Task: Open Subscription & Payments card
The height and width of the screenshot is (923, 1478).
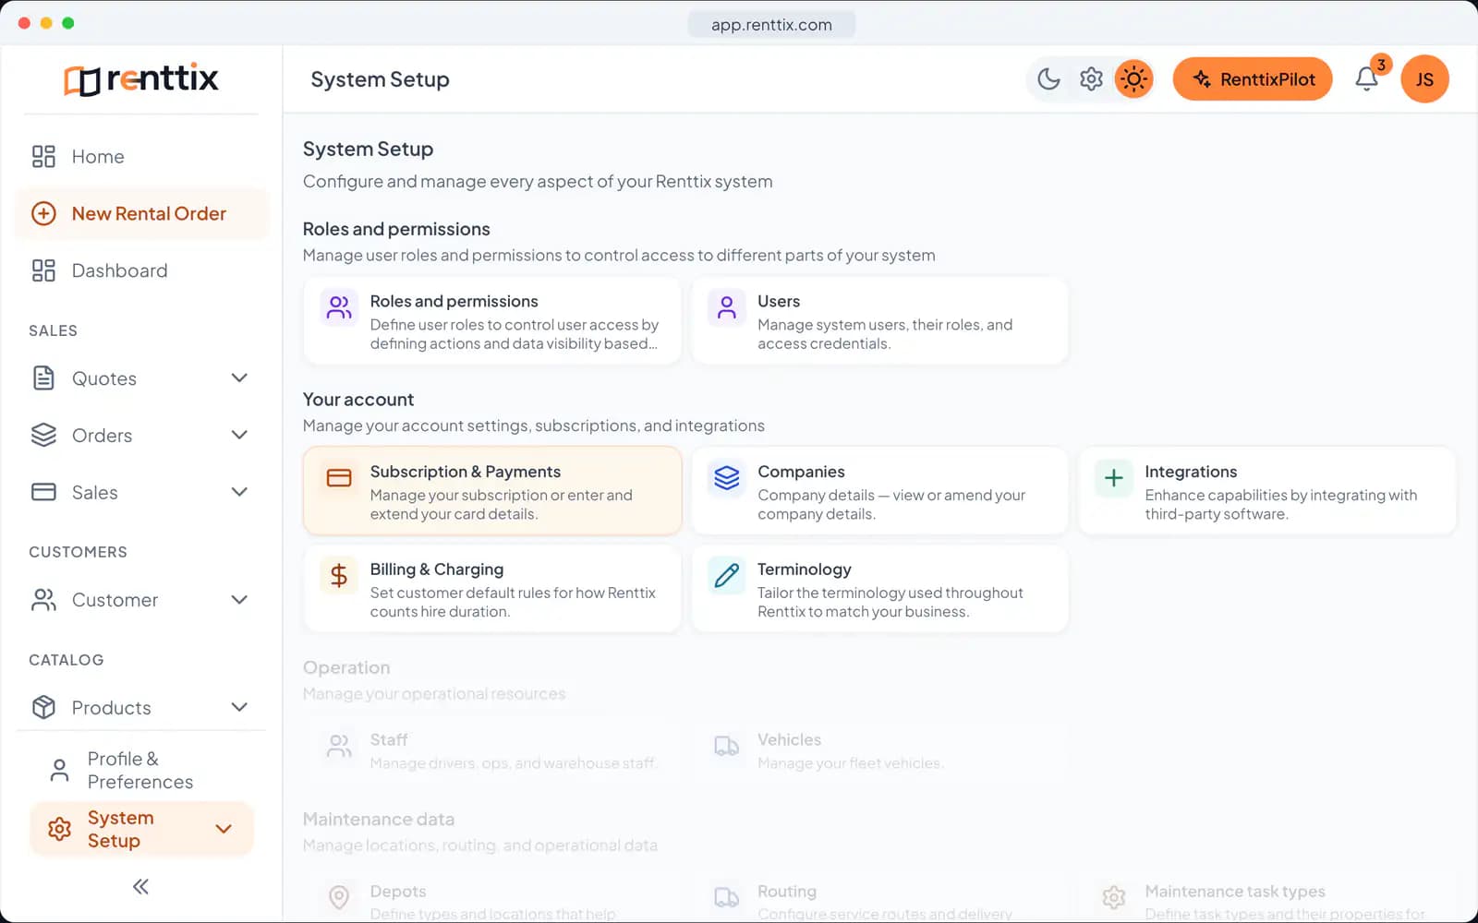Action: 492,492
